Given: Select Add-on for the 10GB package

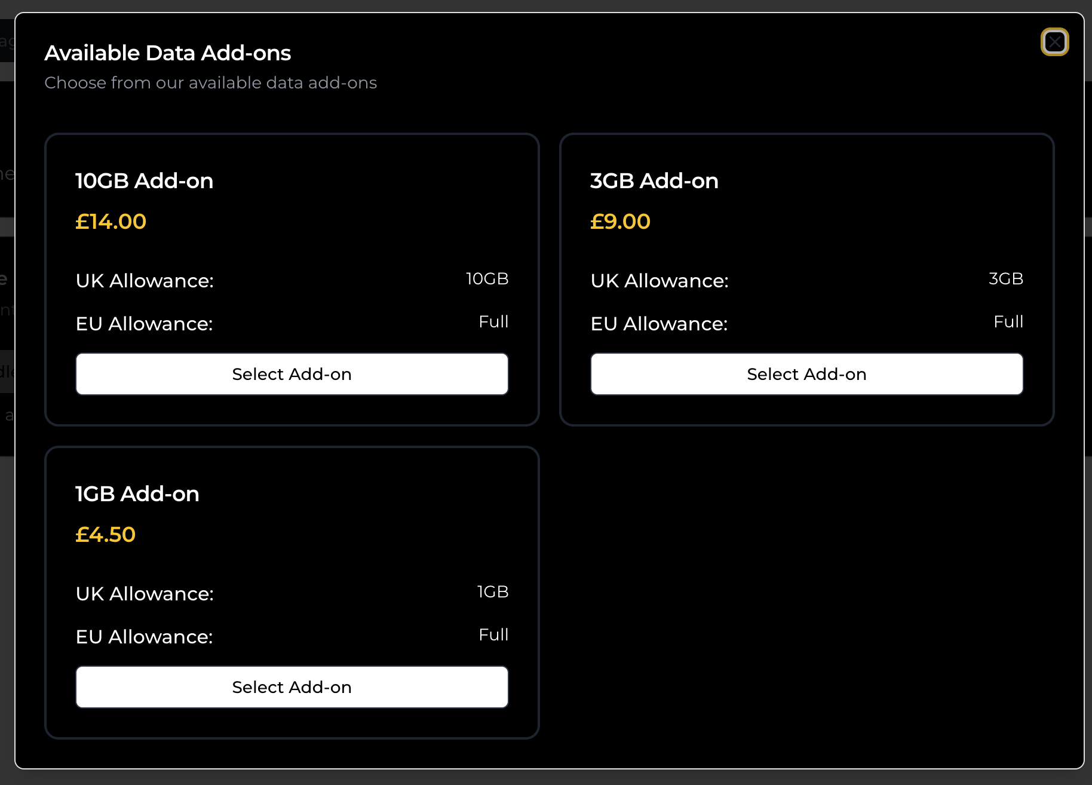Looking at the screenshot, I should coord(292,373).
